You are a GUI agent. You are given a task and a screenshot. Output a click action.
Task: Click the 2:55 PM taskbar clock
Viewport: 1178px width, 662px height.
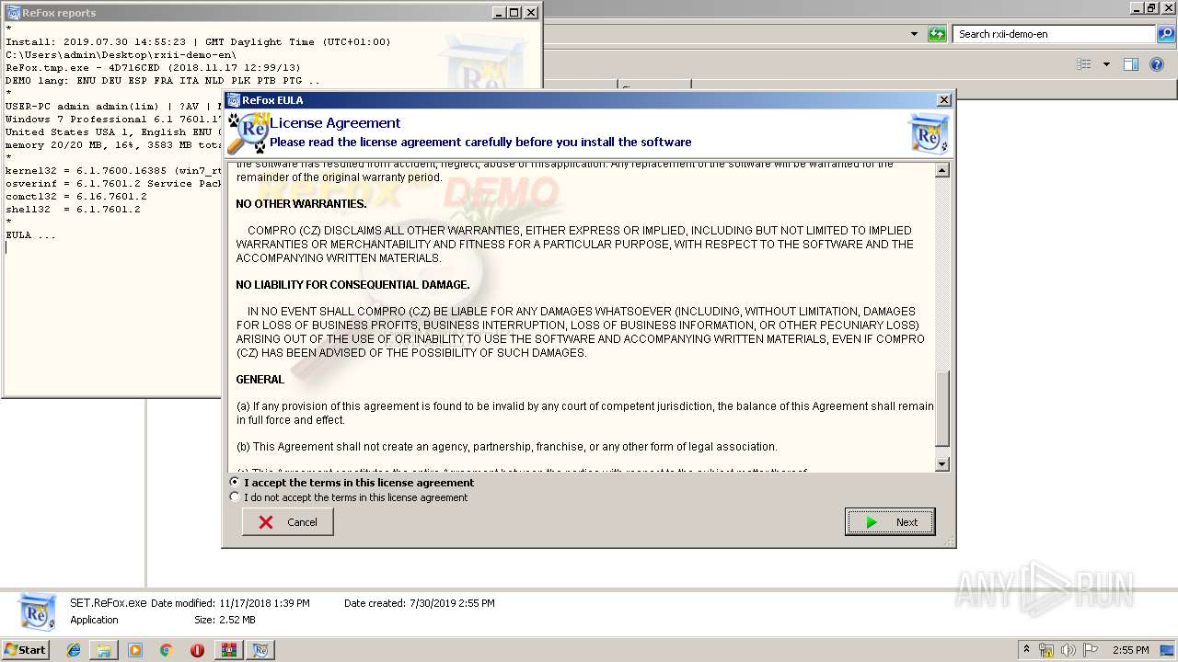pyautogui.click(x=1130, y=650)
